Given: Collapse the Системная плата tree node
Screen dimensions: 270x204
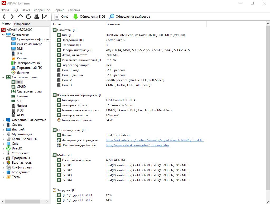Looking at the screenshot, I should [3, 77].
